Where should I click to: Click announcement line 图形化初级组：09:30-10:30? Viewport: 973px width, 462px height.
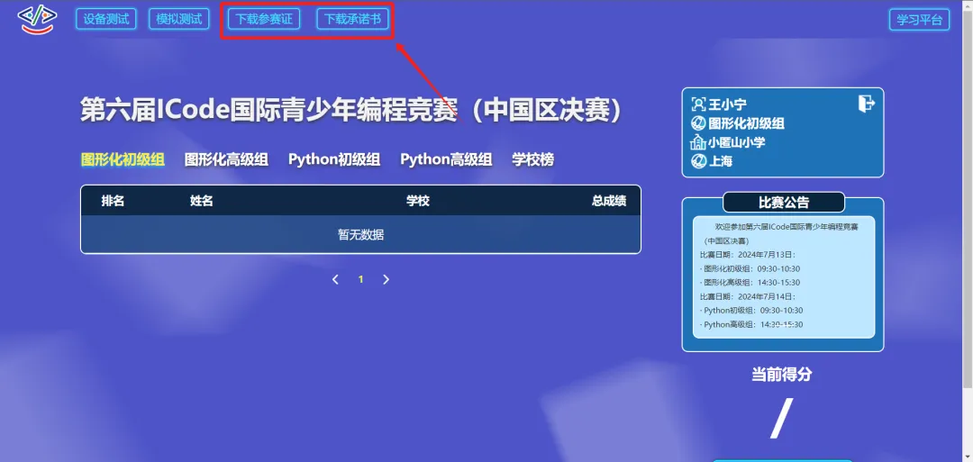coord(750,268)
